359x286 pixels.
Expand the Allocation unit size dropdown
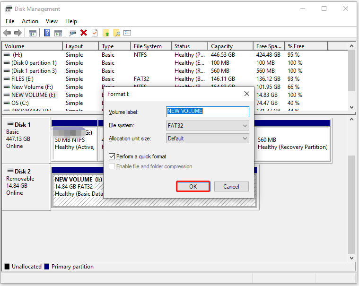point(208,139)
